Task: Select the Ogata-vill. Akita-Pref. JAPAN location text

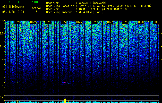Action: click(x=115, y=6)
